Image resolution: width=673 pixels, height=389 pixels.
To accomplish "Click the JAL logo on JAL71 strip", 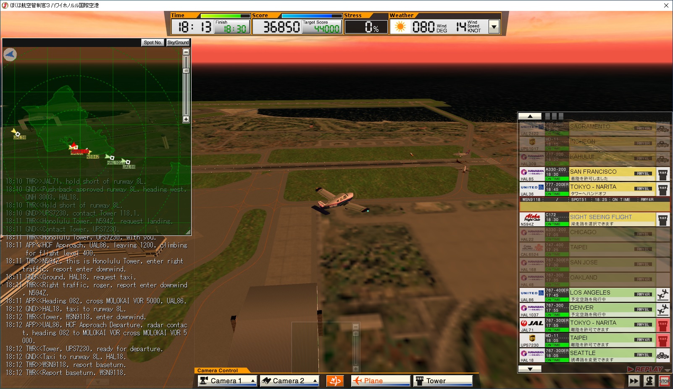I will pyautogui.click(x=532, y=323).
